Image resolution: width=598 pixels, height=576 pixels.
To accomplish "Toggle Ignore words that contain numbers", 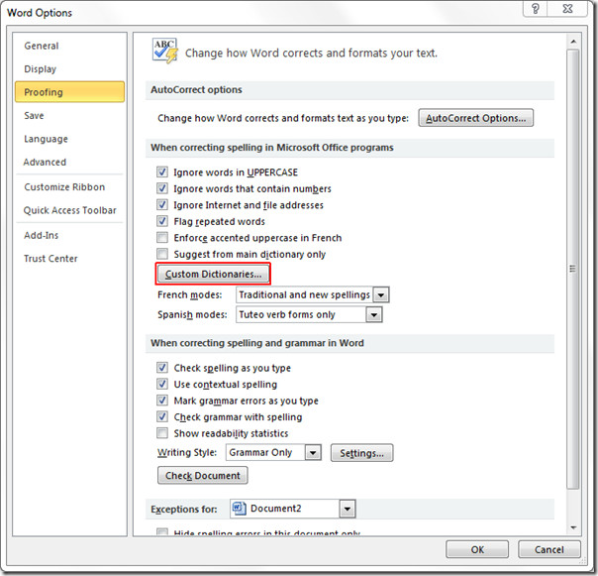I will [x=162, y=188].
